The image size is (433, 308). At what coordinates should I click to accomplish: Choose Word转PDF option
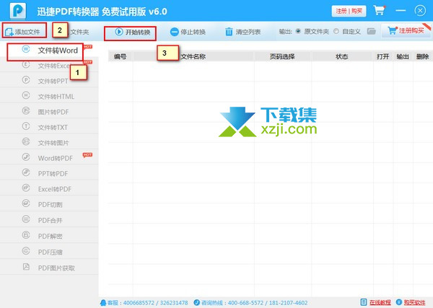click(x=49, y=158)
